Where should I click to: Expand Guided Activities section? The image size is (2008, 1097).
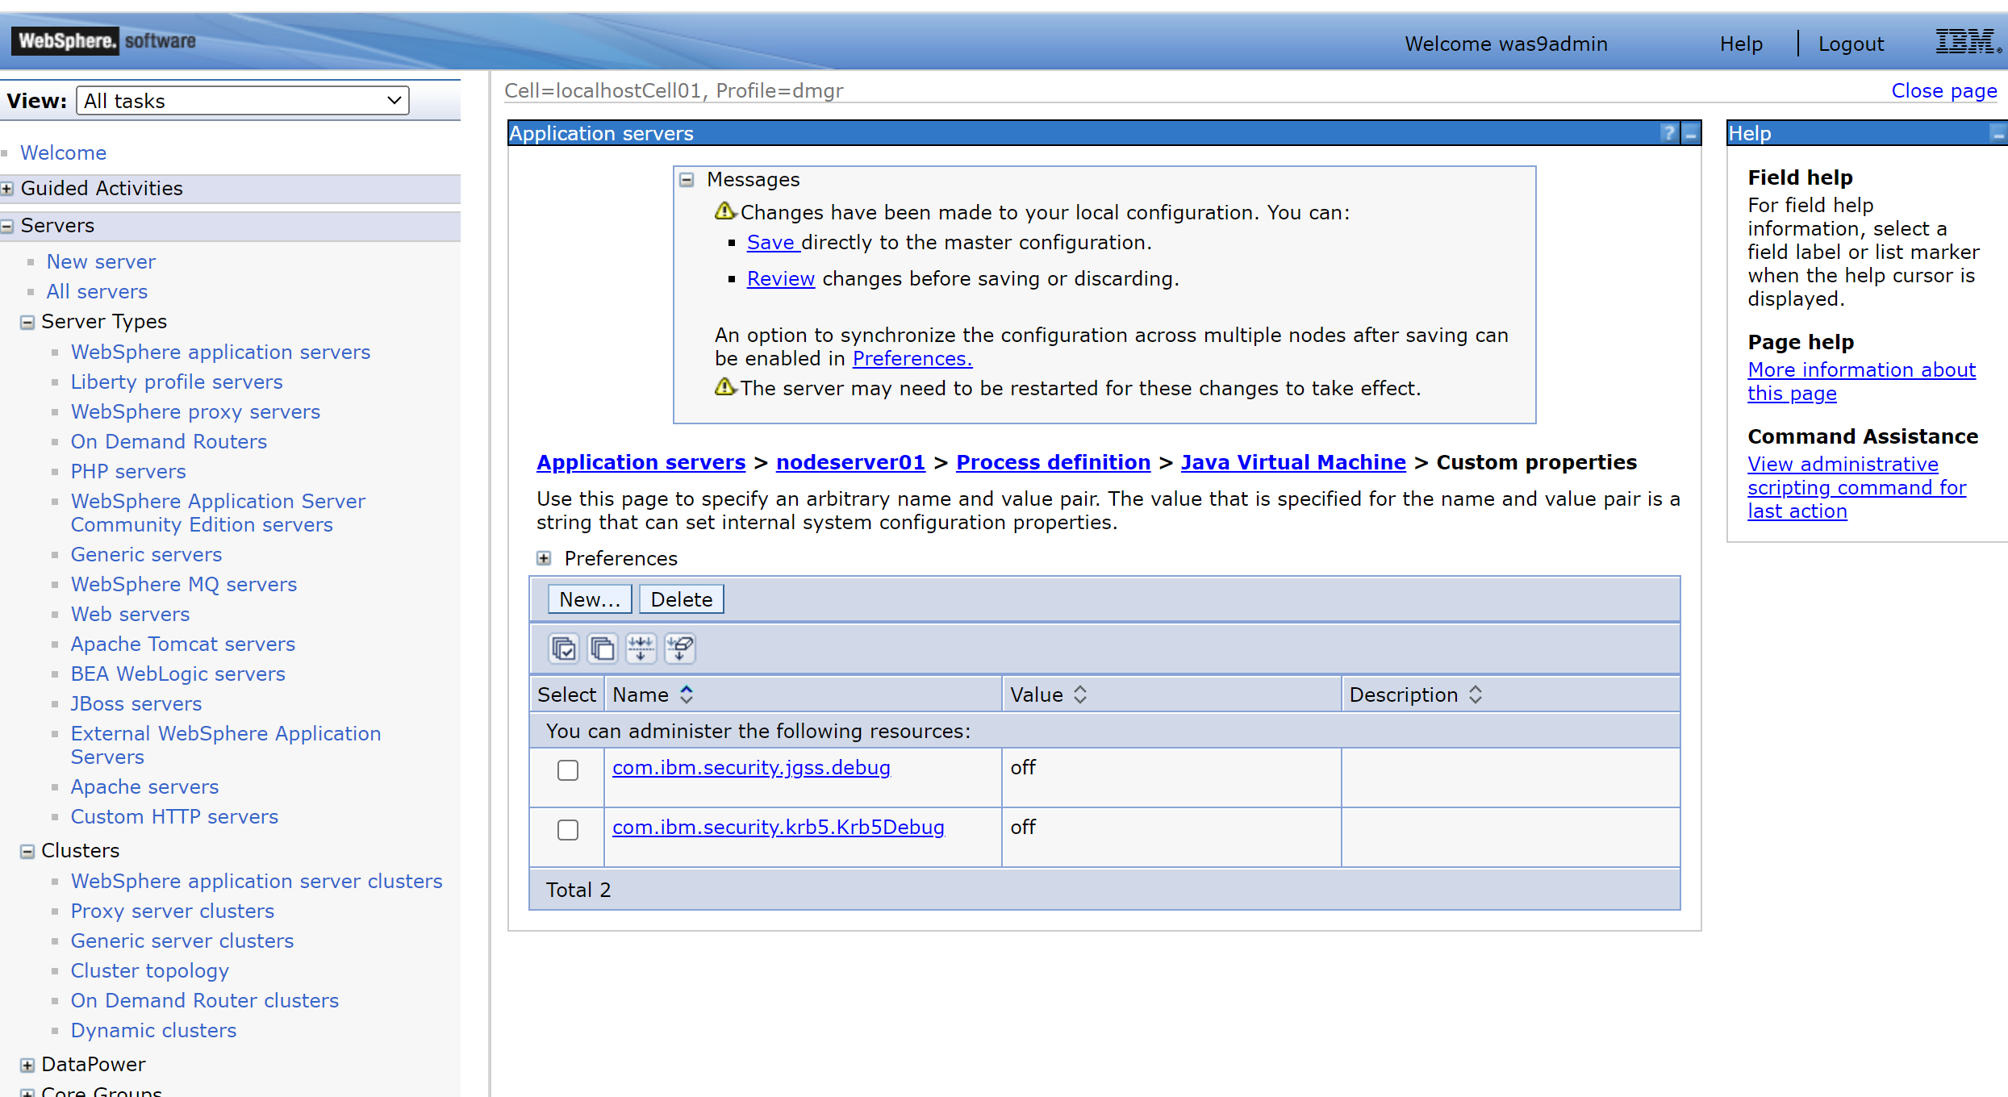coord(7,189)
